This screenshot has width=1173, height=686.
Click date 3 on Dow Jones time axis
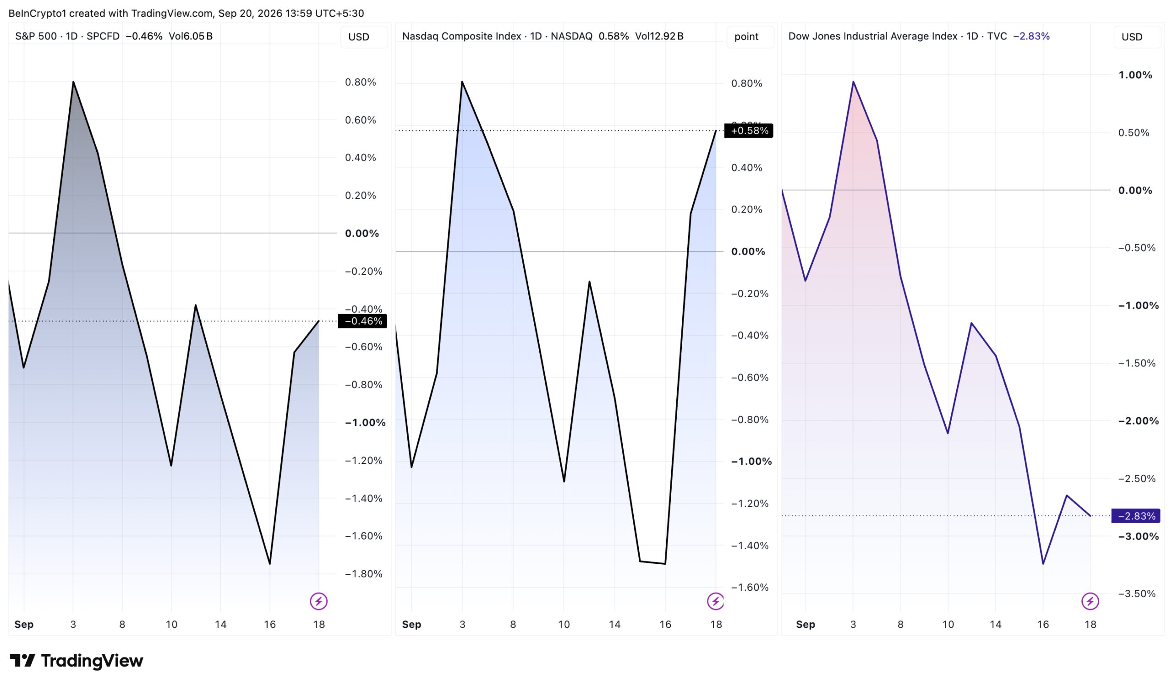pyautogui.click(x=853, y=624)
